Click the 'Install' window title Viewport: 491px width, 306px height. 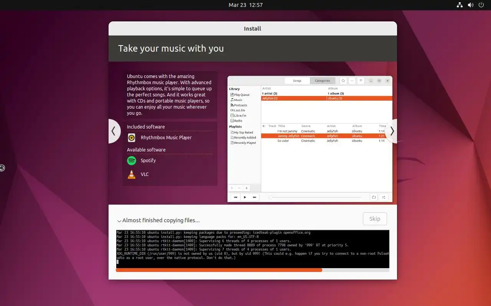click(252, 29)
